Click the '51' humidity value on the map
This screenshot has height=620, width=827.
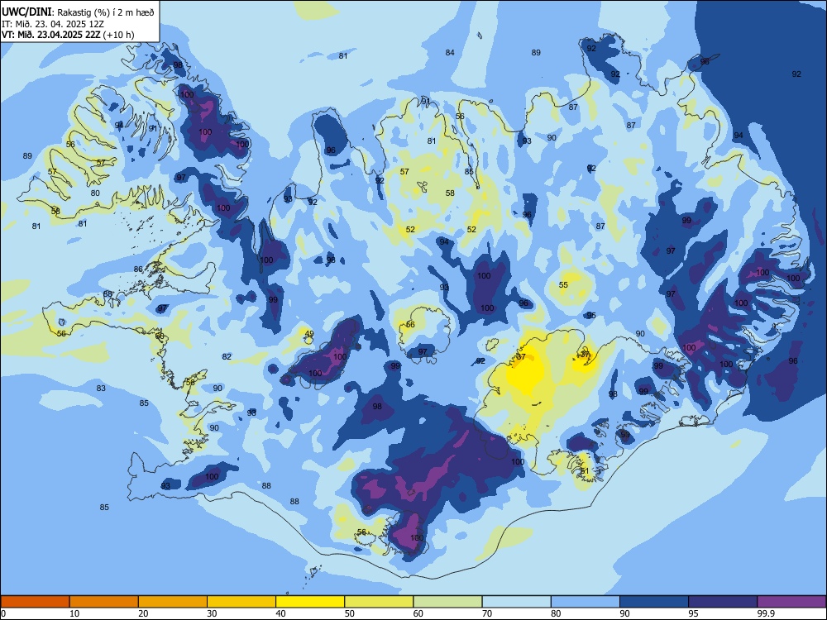click(x=585, y=471)
